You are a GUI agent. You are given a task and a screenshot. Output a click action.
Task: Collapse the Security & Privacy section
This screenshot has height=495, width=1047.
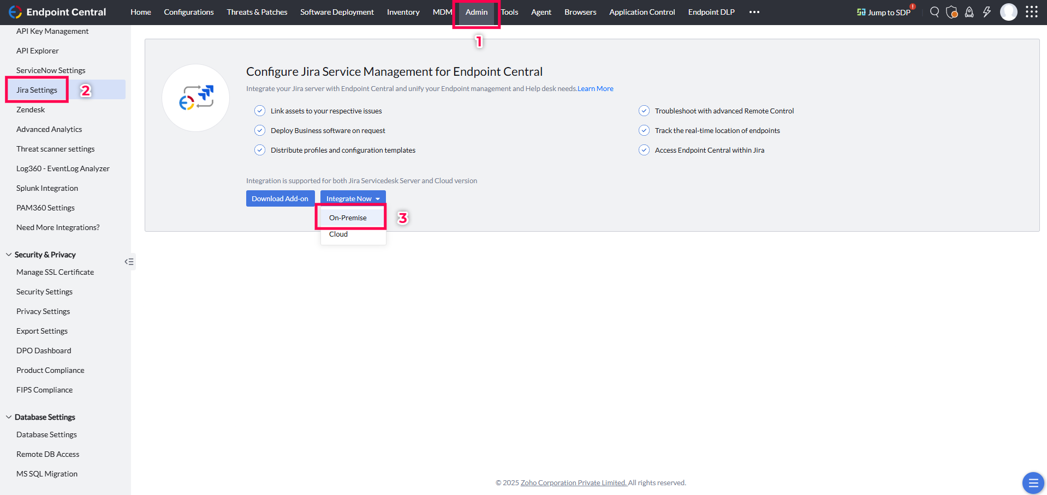[9, 255]
